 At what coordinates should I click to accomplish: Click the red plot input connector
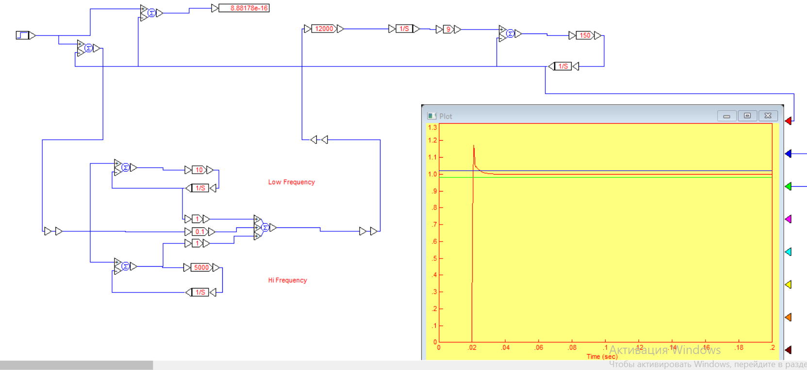788,121
